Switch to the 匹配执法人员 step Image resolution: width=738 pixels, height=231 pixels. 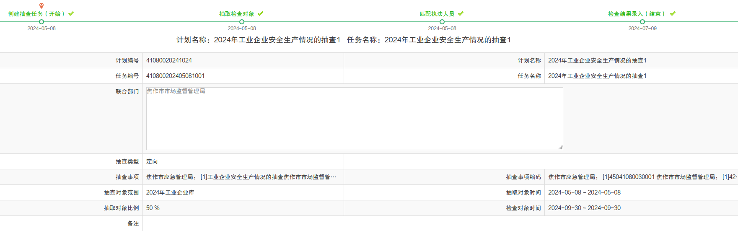tap(437, 14)
